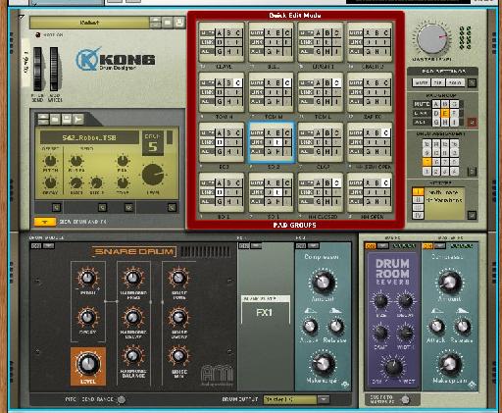
Task: Select hit type IV
Action: tap(418, 215)
